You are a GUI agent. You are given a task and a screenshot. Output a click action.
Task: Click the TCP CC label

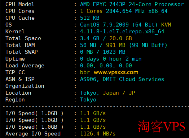pos(15,73)
